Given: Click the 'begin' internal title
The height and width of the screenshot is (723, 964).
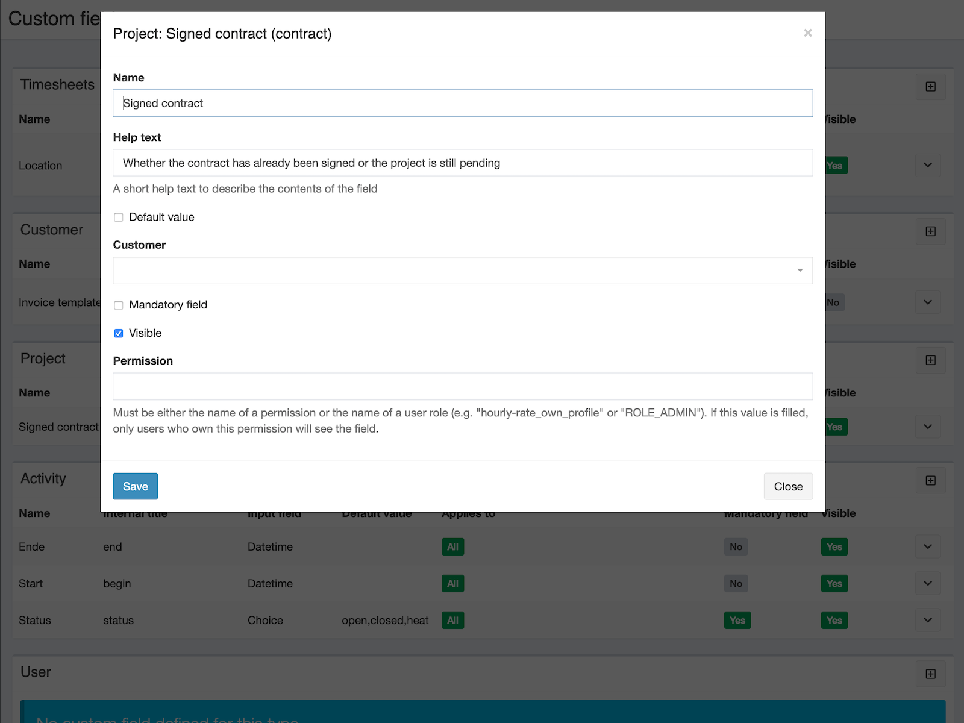Looking at the screenshot, I should [x=117, y=584].
